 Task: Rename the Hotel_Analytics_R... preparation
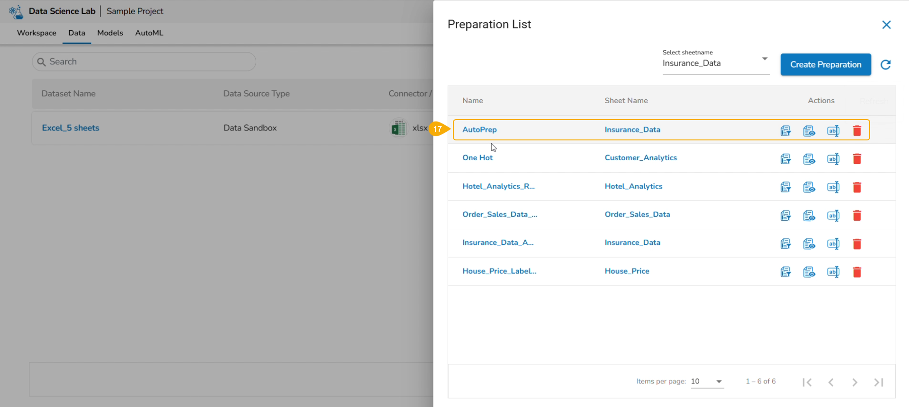(833, 187)
